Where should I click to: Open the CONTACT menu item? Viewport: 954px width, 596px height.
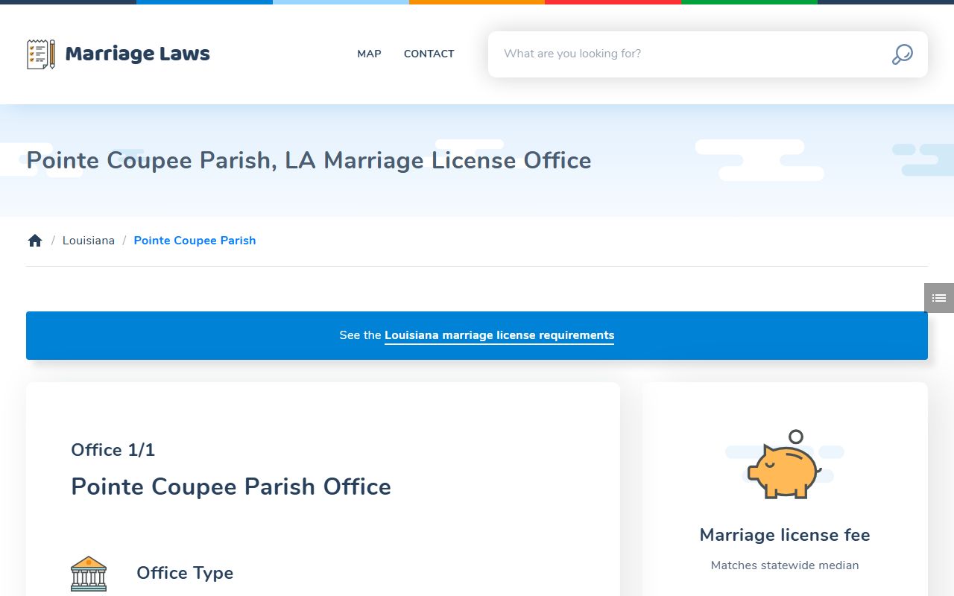[x=429, y=54]
